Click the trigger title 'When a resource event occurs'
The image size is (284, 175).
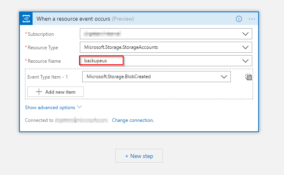click(x=73, y=19)
